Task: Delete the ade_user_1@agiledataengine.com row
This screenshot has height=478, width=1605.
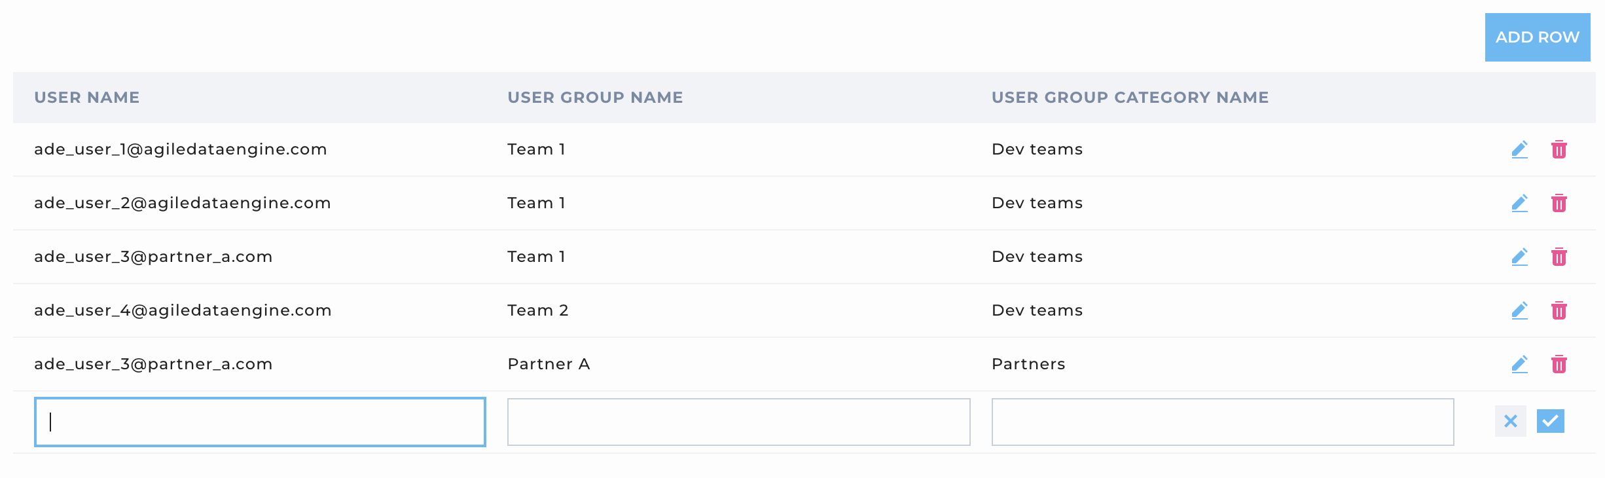Action: tap(1559, 149)
